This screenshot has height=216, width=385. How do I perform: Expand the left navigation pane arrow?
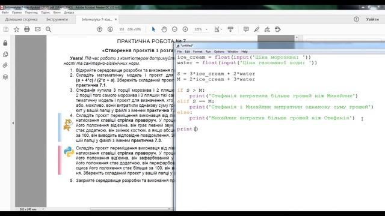point(13,123)
